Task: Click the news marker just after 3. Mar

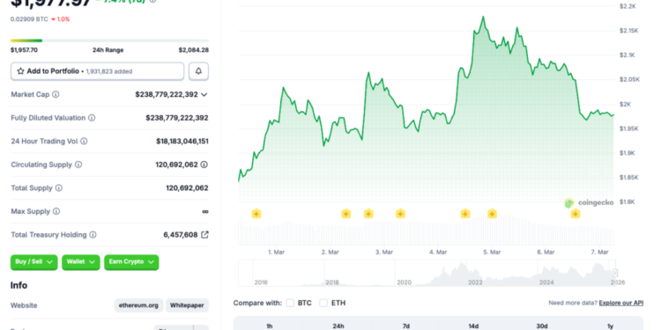Action: click(x=400, y=214)
